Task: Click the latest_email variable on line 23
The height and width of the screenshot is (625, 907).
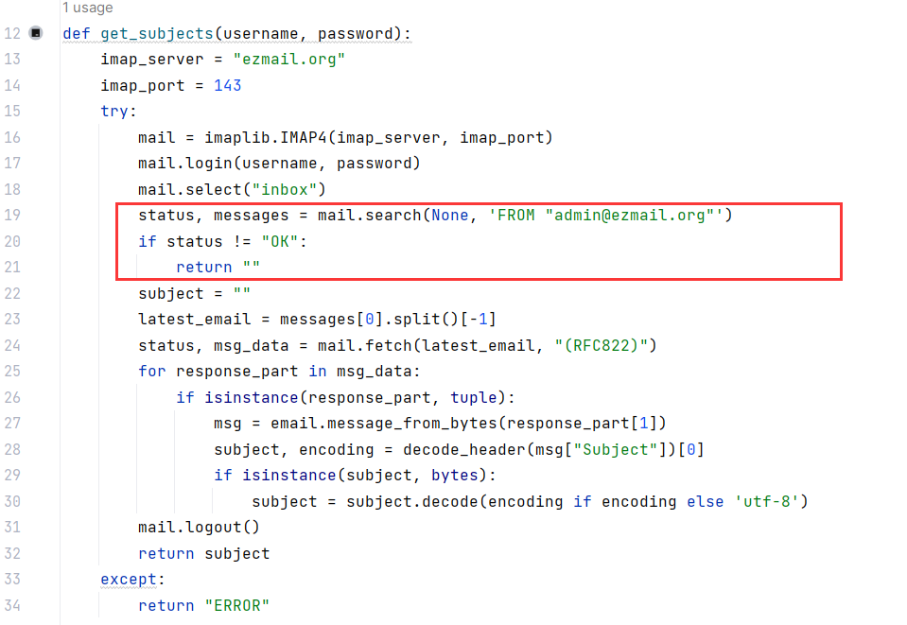Action: [x=185, y=320]
